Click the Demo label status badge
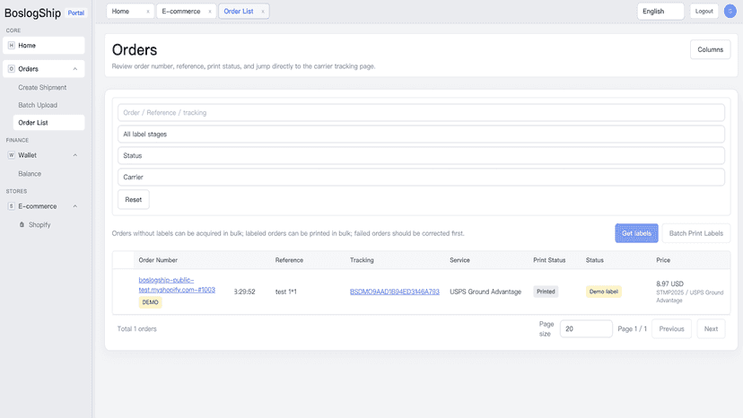 pyautogui.click(x=603, y=292)
